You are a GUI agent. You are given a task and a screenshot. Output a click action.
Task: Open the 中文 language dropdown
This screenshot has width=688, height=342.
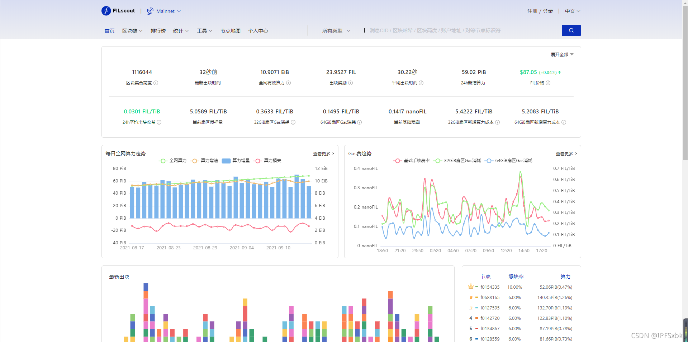coord(573,11)
